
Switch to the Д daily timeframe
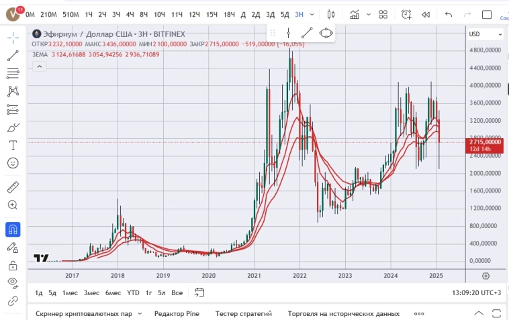click(243, 15)
